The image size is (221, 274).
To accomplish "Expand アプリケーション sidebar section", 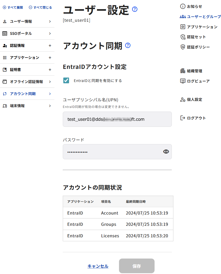I will [x=50, y=58].
